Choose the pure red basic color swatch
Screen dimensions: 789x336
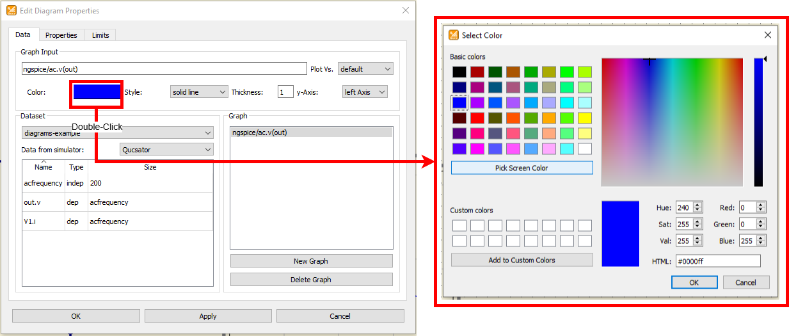point(477,118)
